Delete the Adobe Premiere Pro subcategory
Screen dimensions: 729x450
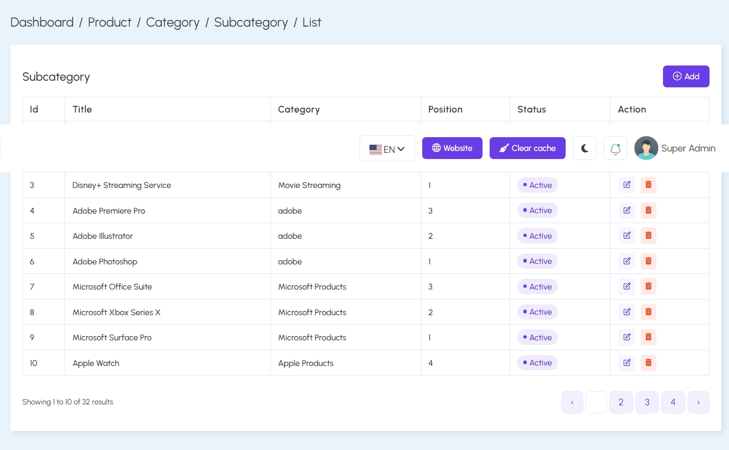(648, 210)
